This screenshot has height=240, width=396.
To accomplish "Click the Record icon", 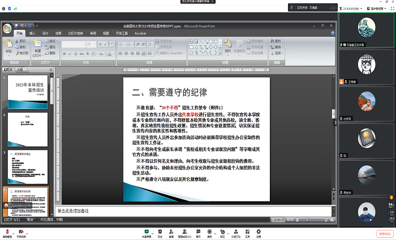I will (209, 232).
